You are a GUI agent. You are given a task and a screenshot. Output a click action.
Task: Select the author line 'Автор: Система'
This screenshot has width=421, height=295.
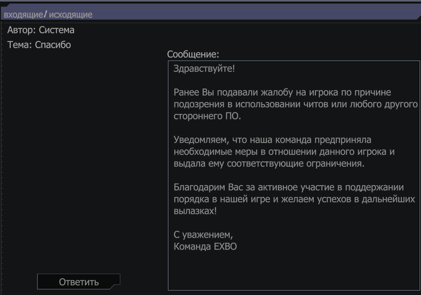(41, 30)
